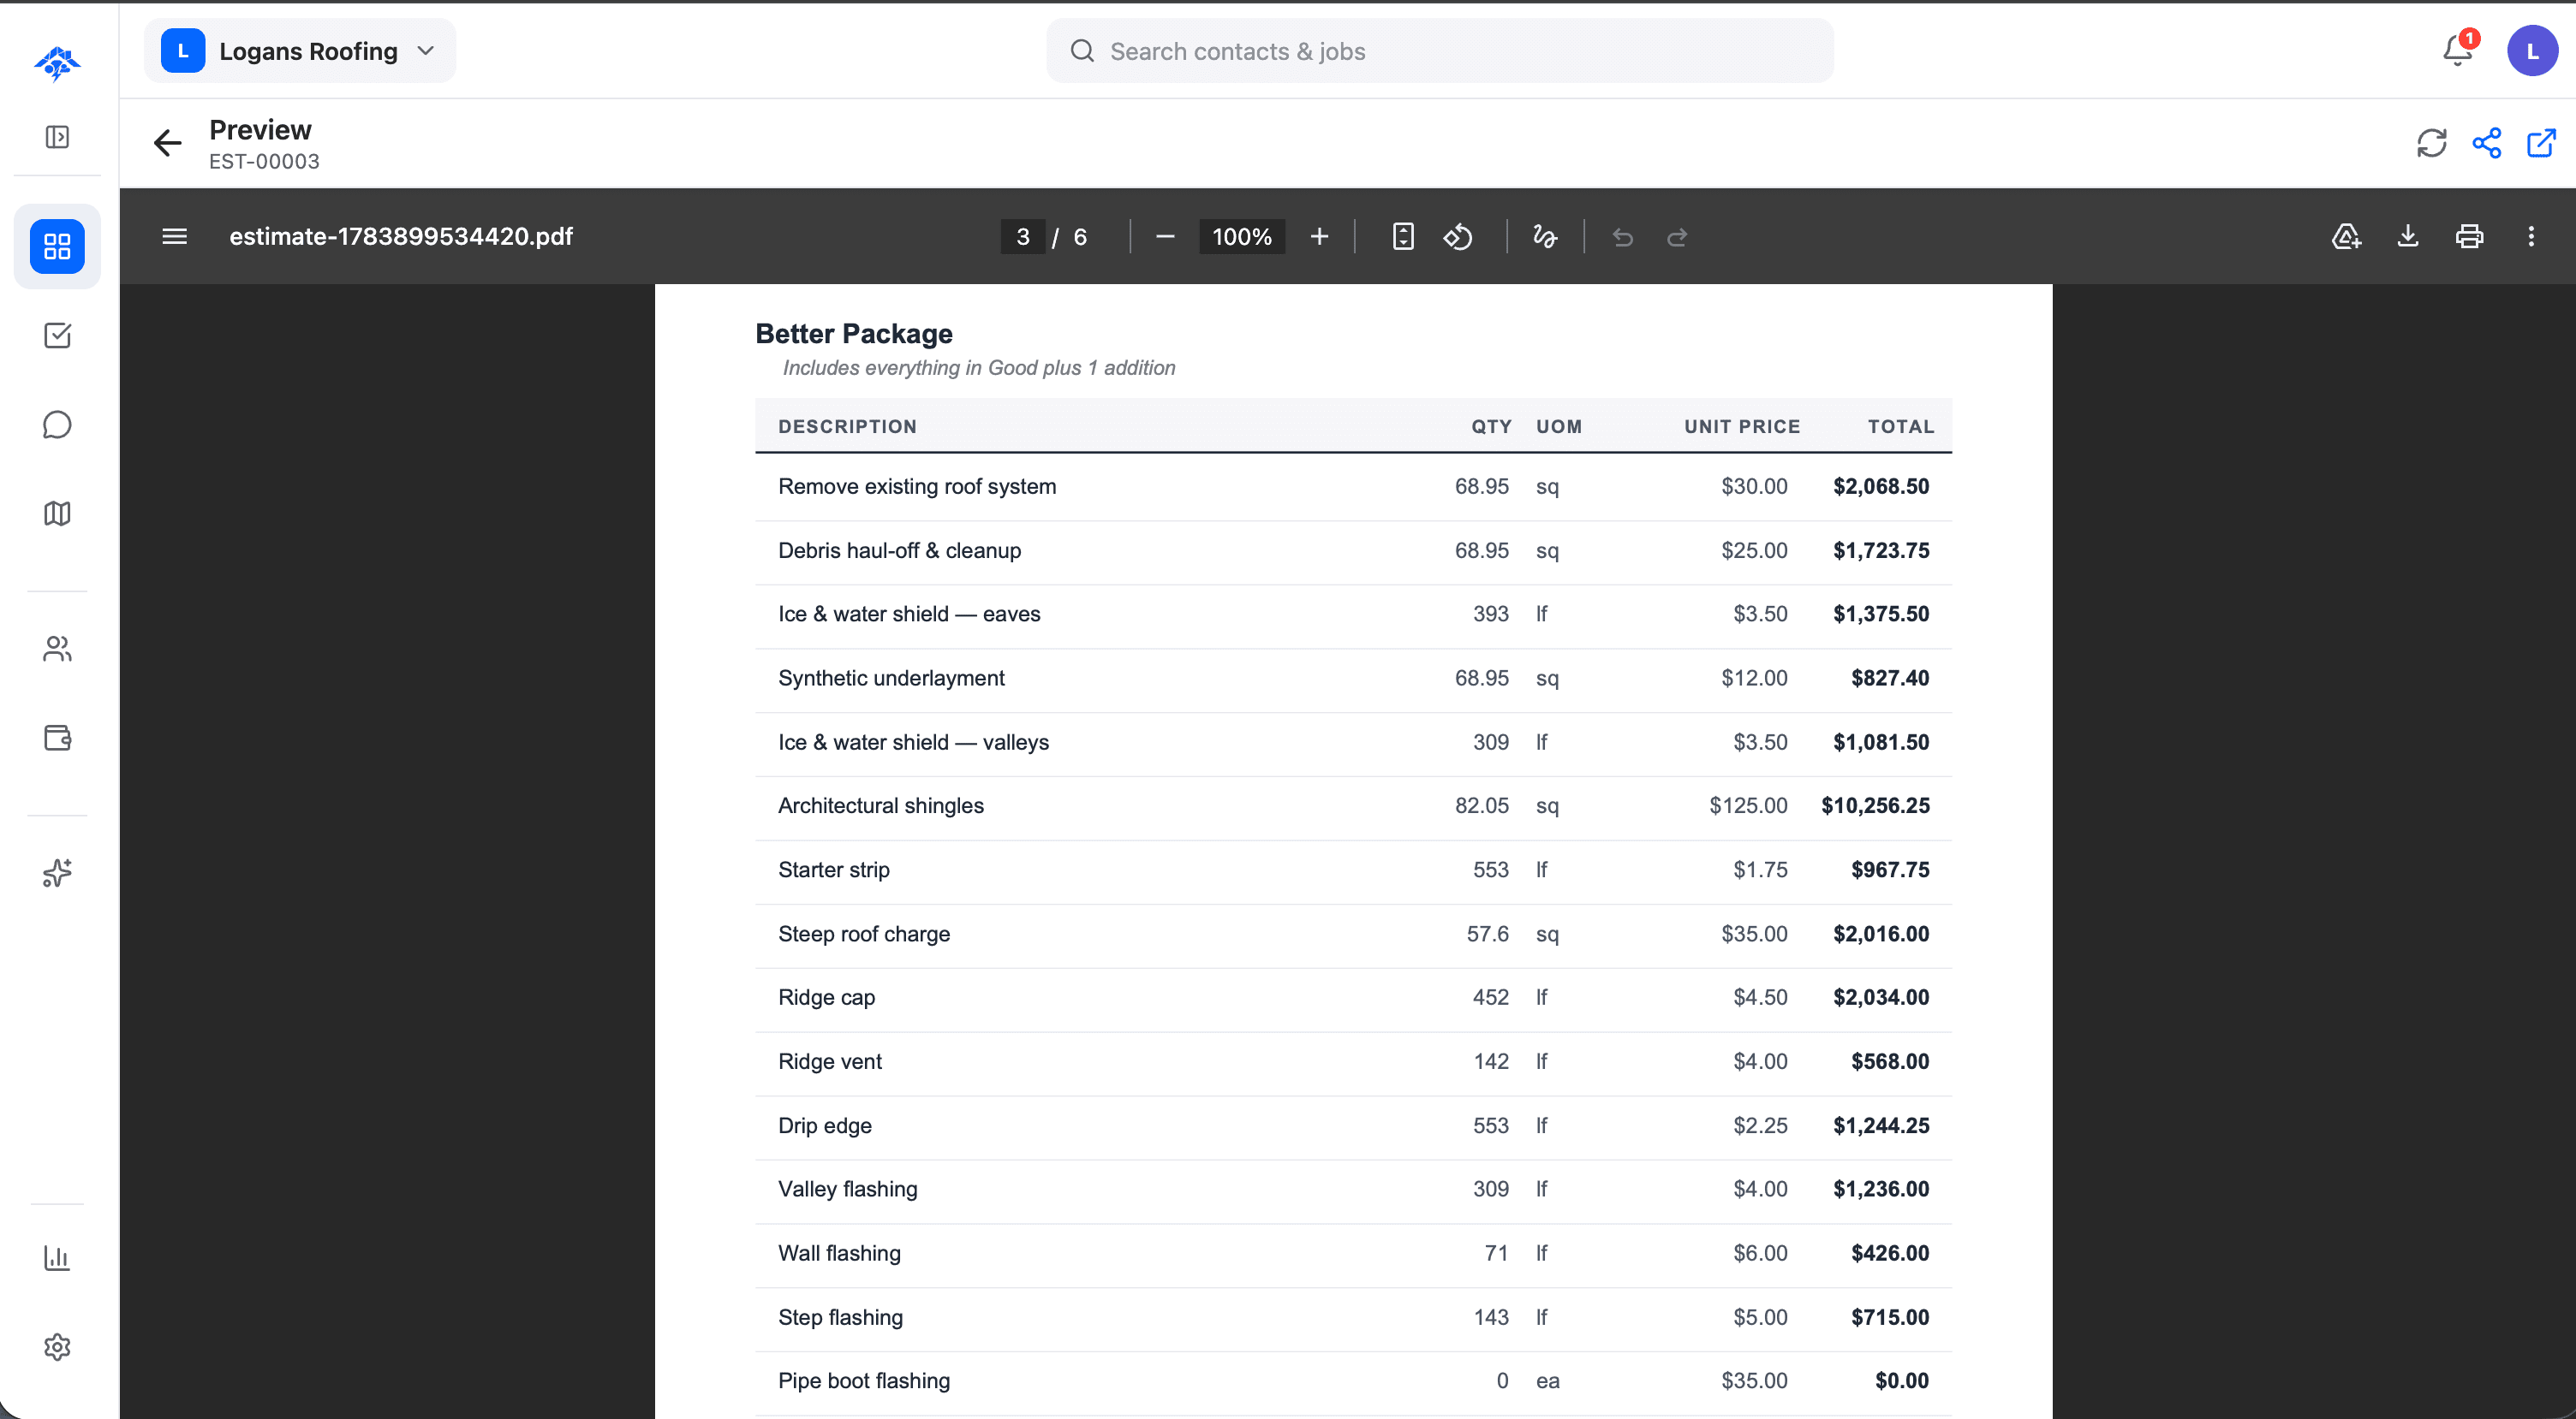Click the fit to page icon
Image resolution: width=2576 pixels, height=1419 pixels.
pos(1403,237)
